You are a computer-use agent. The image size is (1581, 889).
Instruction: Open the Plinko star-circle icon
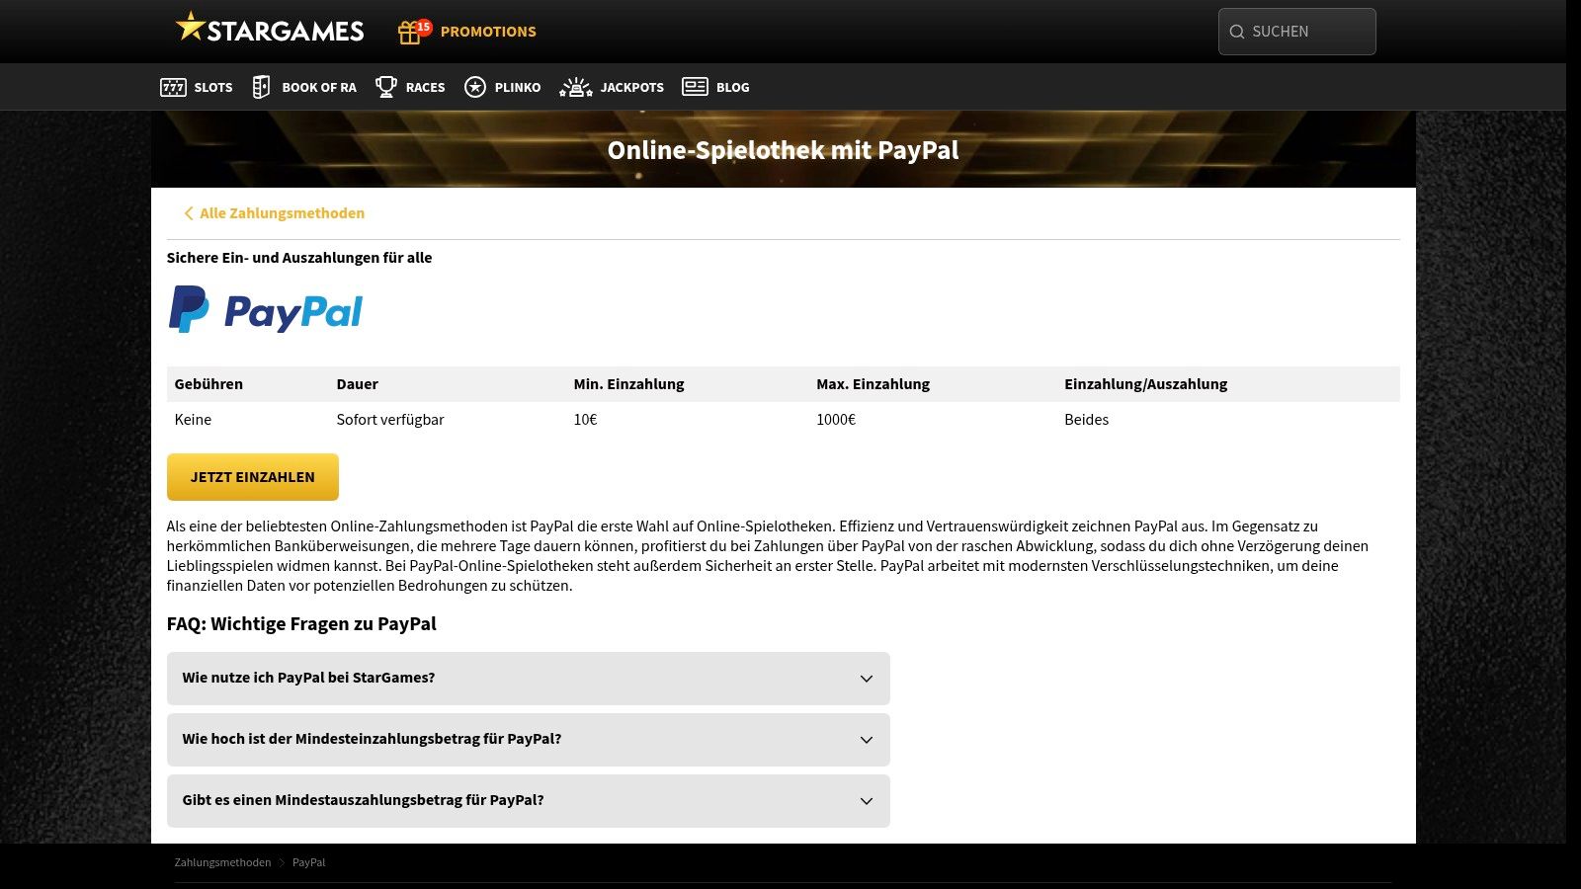(x=475, y=87)
